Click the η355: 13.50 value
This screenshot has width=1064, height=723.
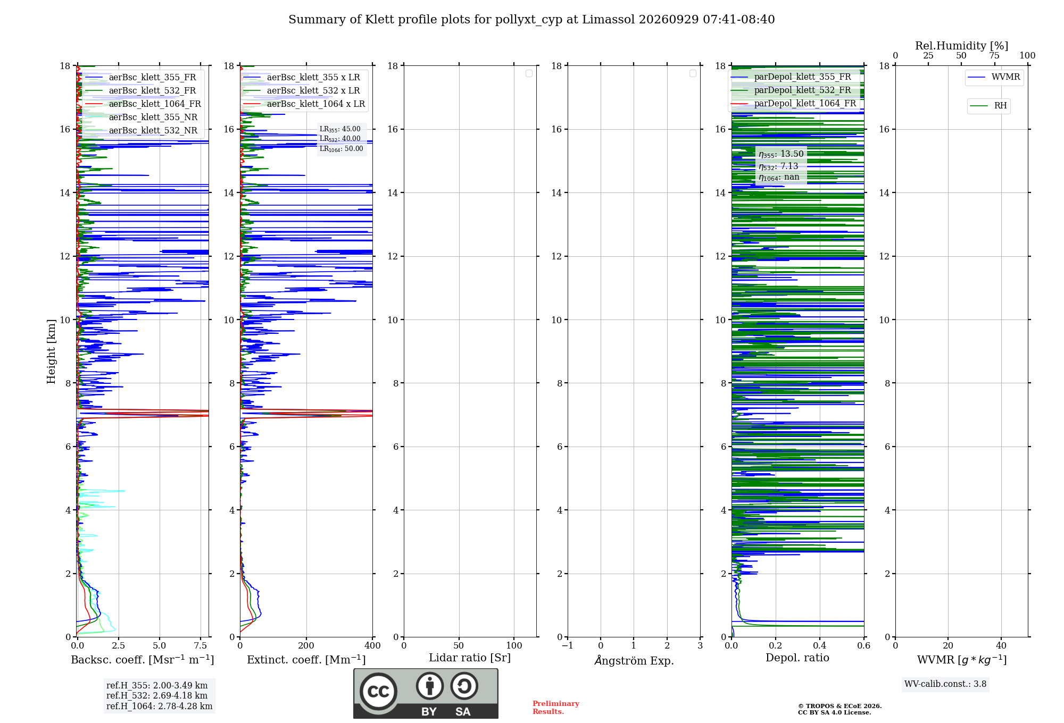pos(781,154)
